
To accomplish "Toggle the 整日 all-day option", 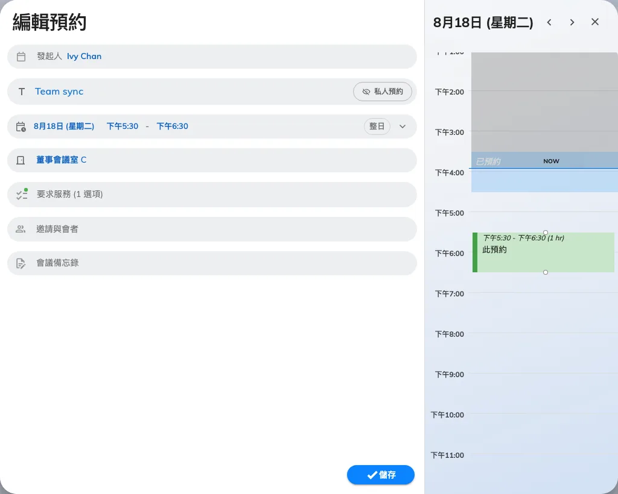I will coord(377,127).
